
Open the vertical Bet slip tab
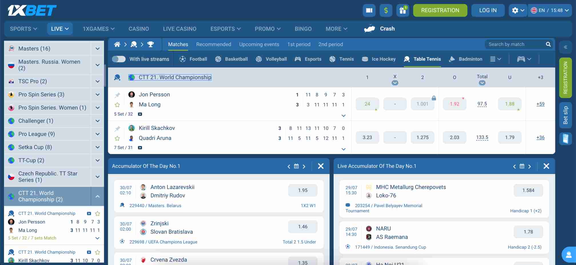click(565, 115)
